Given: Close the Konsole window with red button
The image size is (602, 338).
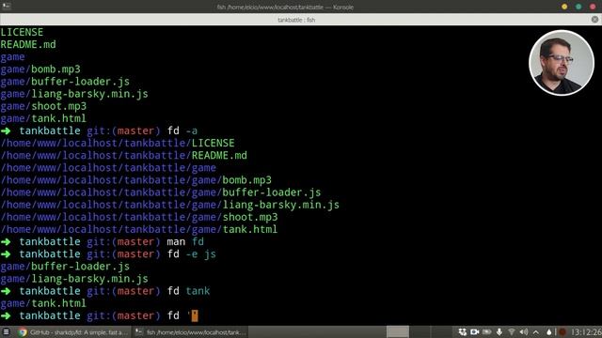Looking at the screenshot, I should [593, 7].
